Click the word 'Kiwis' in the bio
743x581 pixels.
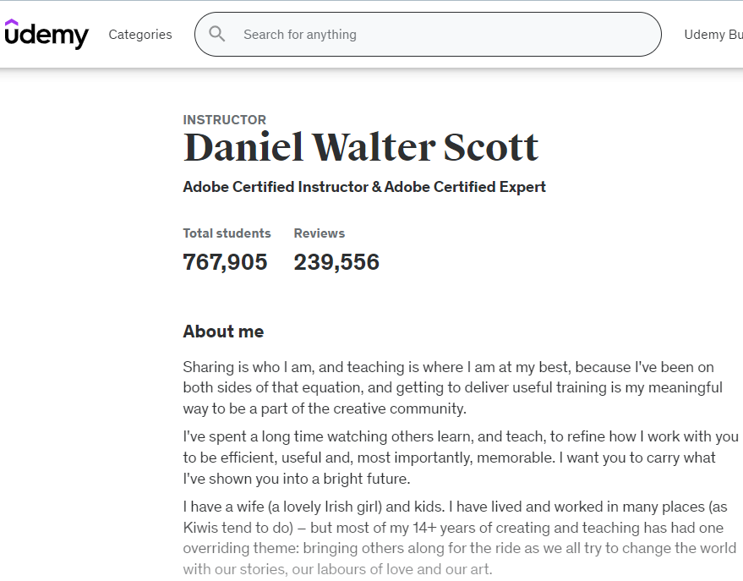pos(201,528)
